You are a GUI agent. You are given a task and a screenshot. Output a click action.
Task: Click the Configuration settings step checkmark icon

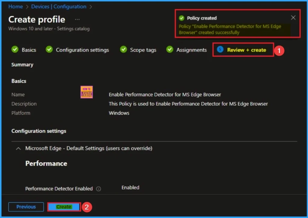coord(49,50)
